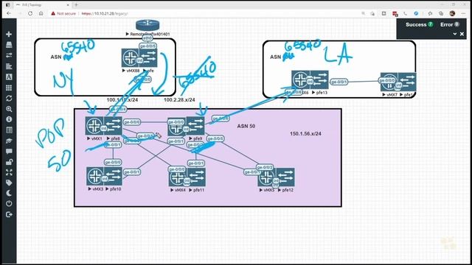Go to the browser home page

[41, 13]
